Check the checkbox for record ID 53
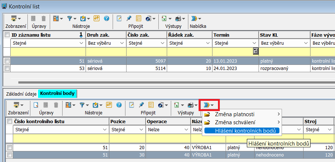The image size is (335, 162). (x=7, y=68)
